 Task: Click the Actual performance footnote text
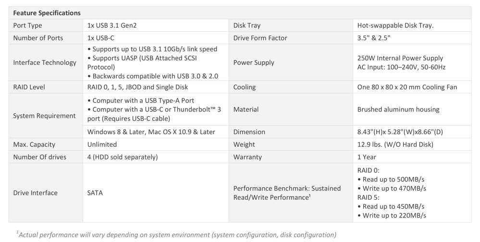(176, 235)
